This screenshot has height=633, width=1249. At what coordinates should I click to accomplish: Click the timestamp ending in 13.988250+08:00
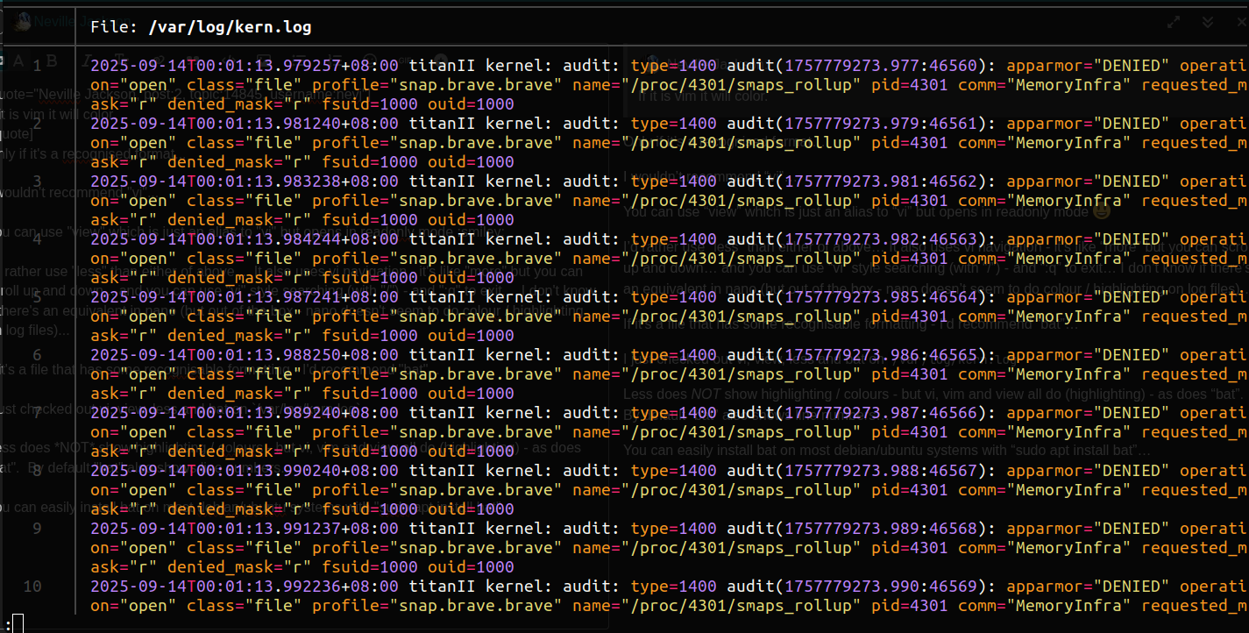[x=245, y=355]
